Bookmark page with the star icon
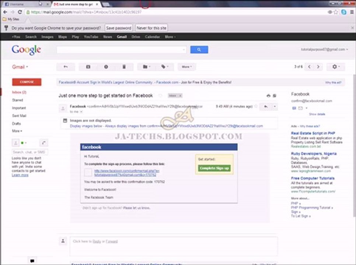Screen dimensions: 356x265 (x=336, y=12)
